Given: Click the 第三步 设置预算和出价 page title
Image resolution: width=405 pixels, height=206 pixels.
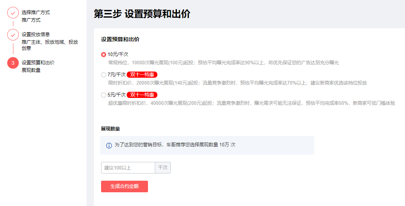Looking at the screenshot, I should click(142, 14).
